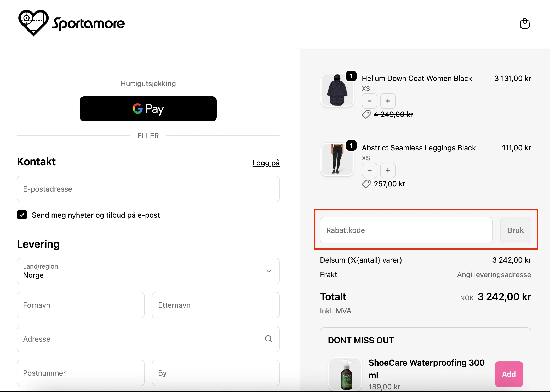The height and width of the screenshot is (392, 550).
Task: Click the Logg på link
Action: click(266, 163)
